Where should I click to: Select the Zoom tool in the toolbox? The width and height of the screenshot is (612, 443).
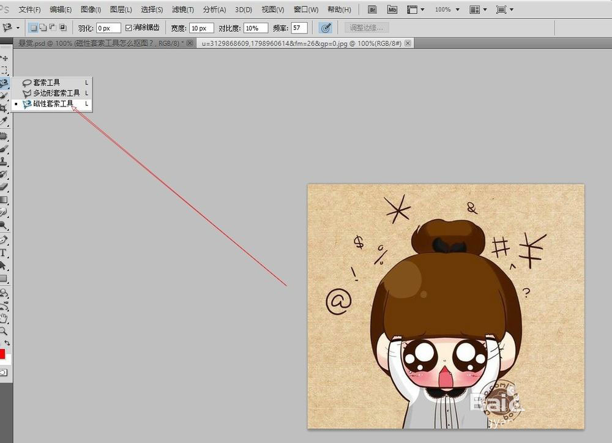pos(3,330)
